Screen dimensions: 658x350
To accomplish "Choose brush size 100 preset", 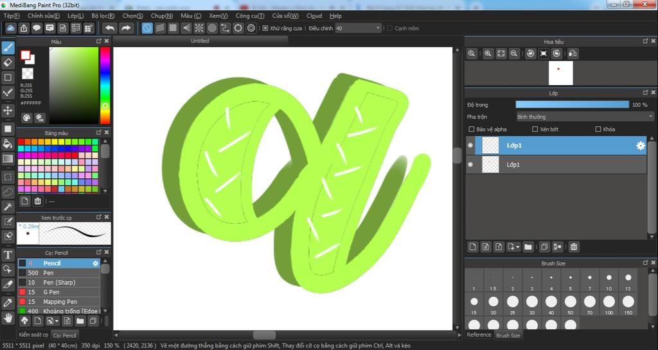I will pyautogui.click(x=609, y=304).
